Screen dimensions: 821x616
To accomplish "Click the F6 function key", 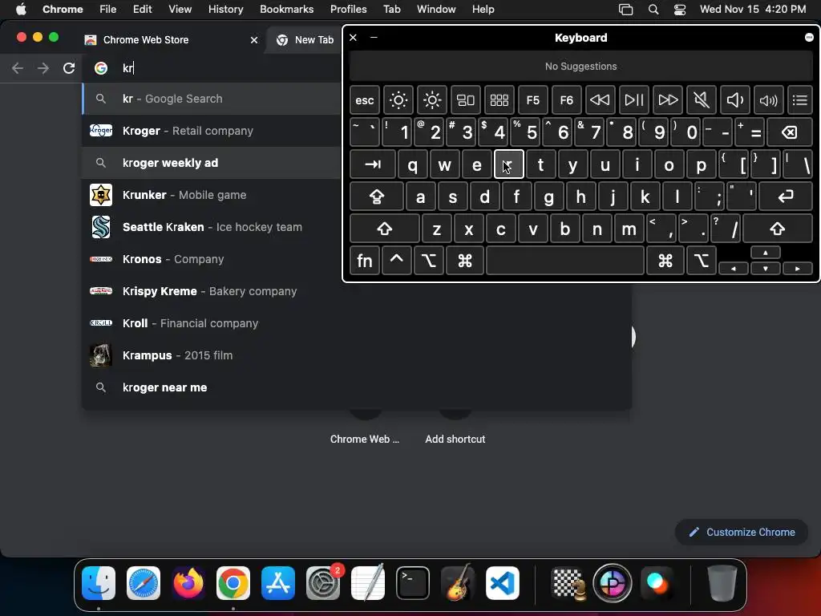I will [x=567, y=100].
